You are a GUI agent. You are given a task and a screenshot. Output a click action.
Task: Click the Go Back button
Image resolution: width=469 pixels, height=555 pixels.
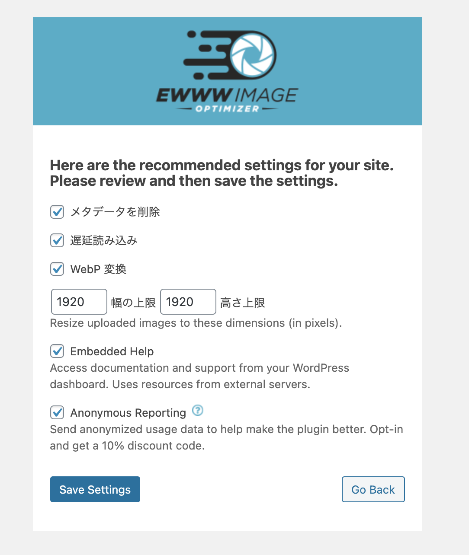(373, 489)
